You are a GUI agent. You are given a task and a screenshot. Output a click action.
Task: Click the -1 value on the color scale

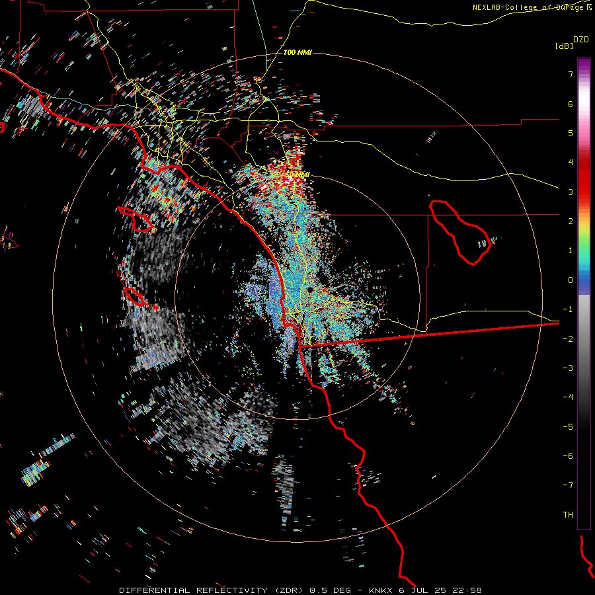point(568,309)
